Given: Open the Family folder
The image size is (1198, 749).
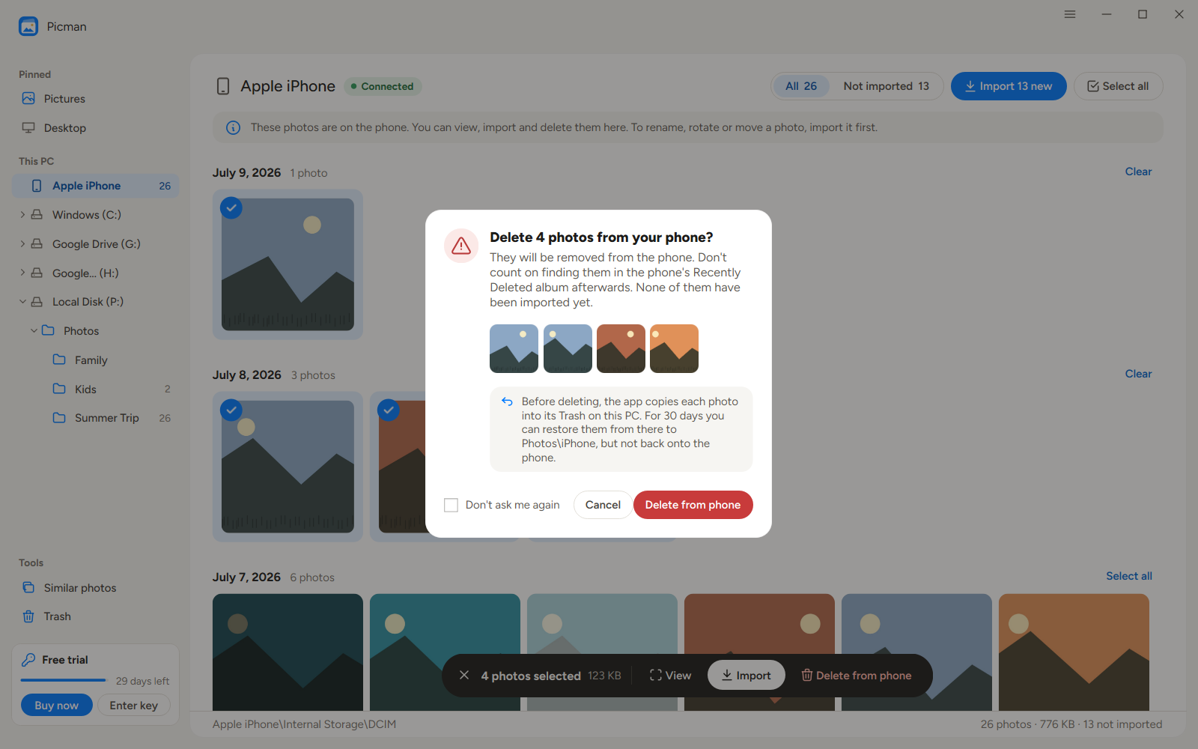Looking at the screenshot, I should pyautogui.click(x=95, y=360).
